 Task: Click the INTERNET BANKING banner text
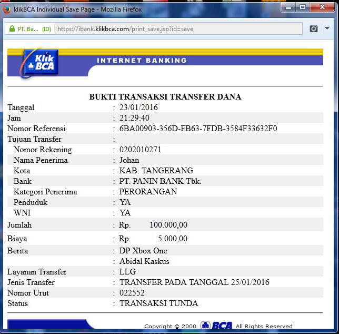point(142,61)
